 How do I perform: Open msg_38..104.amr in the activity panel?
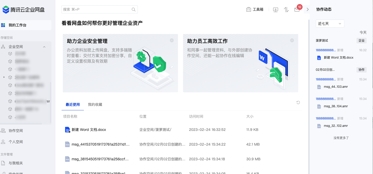pos(336,106)
